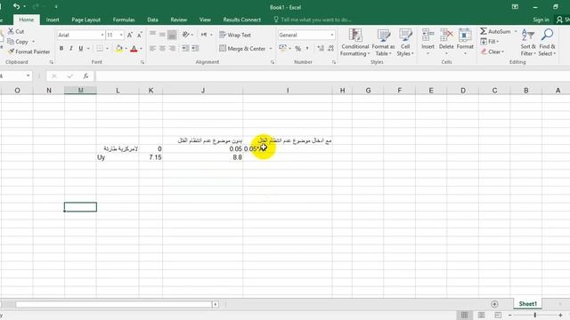This screenshot has width=570, height=320.
Task: Align text right
Action: [172, 48]
